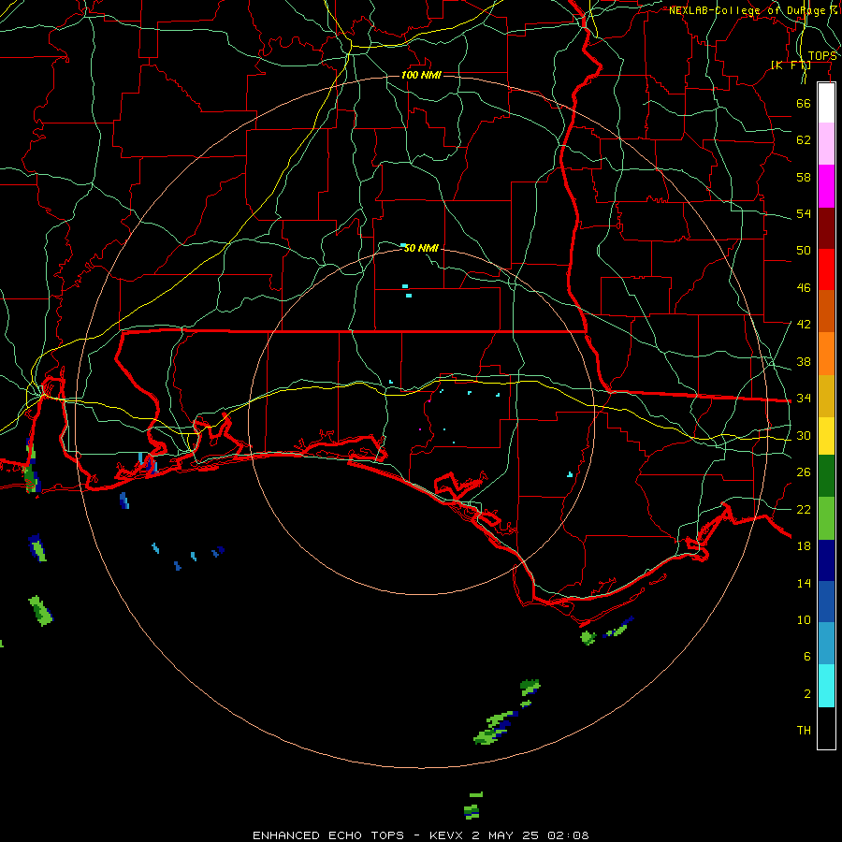Select the 54 scale label

pyautogui.click(x=804, y=213)
